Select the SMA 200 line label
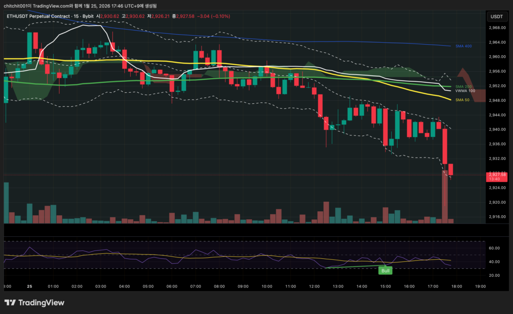Screen dimensions: 513x314 coord(463,87)
